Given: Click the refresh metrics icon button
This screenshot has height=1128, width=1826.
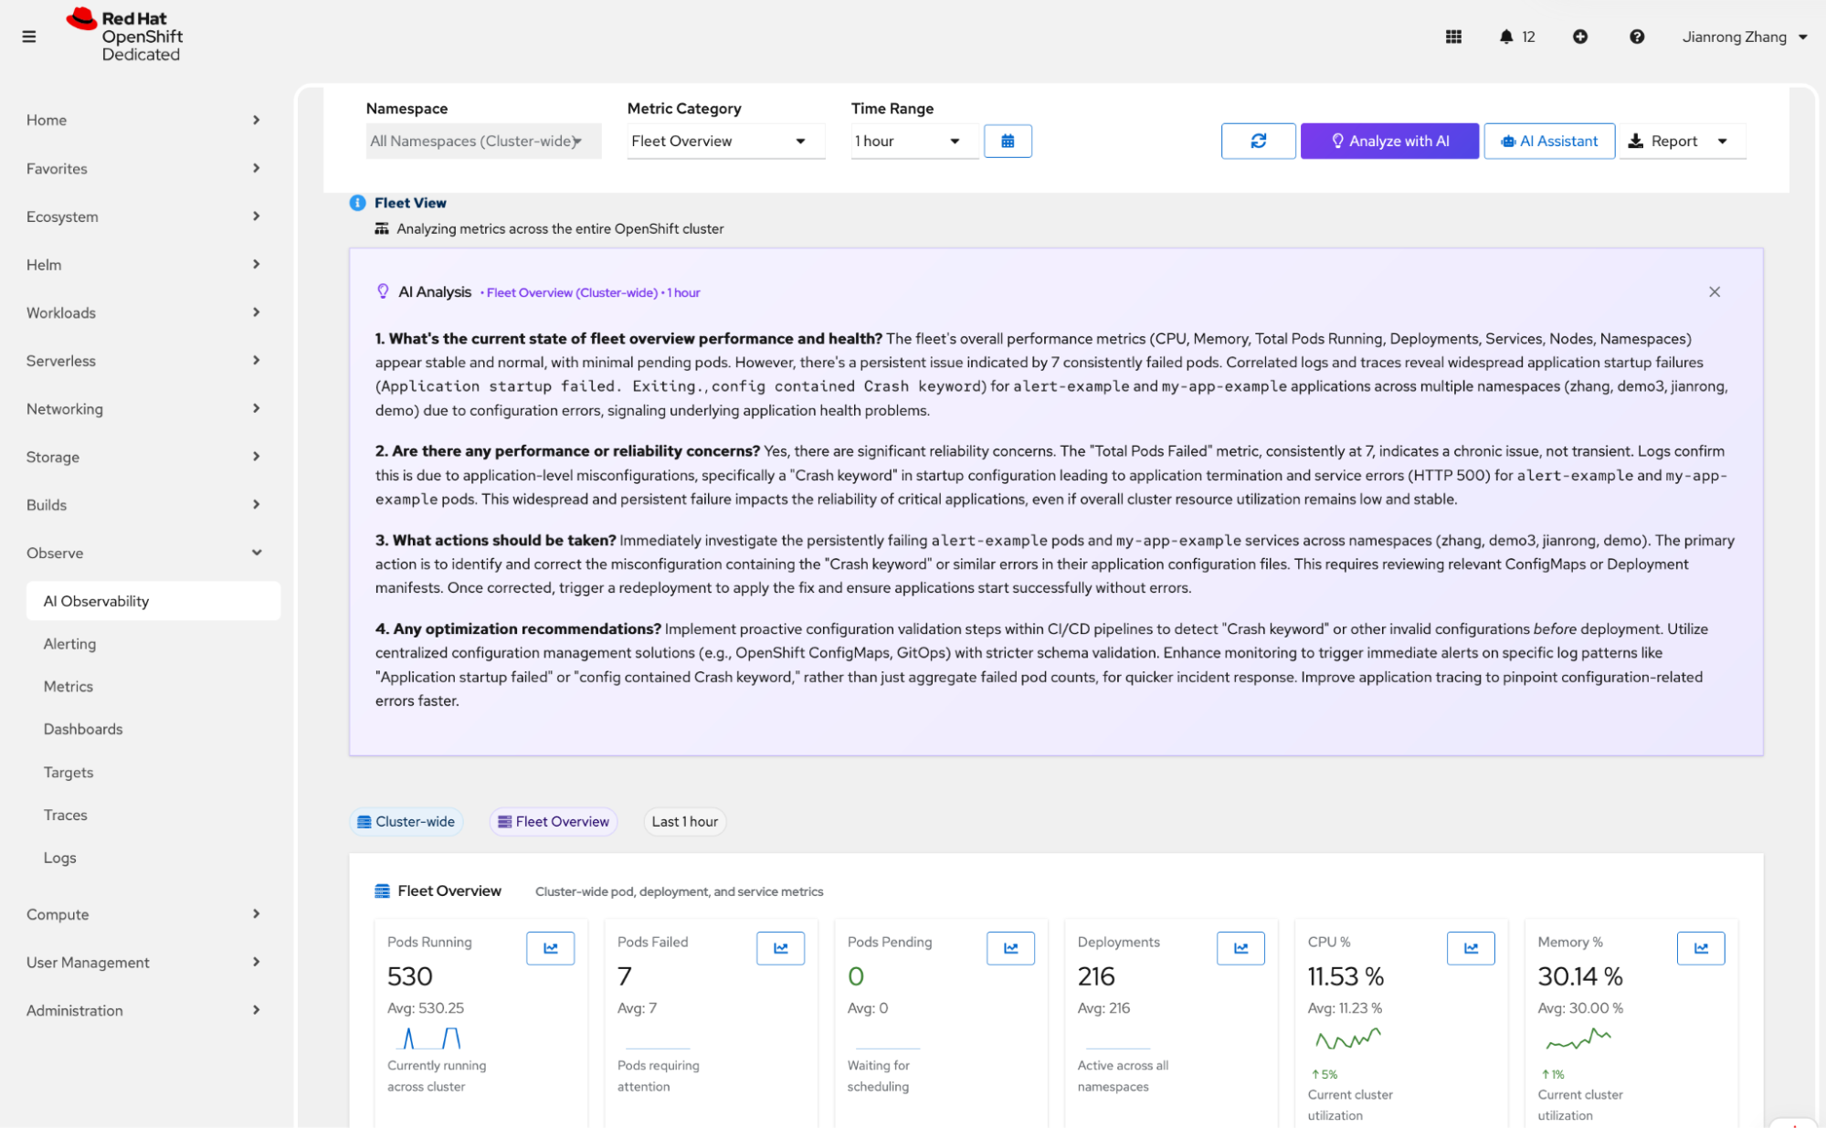Looking at the screenshot, I should point(1258,141).
